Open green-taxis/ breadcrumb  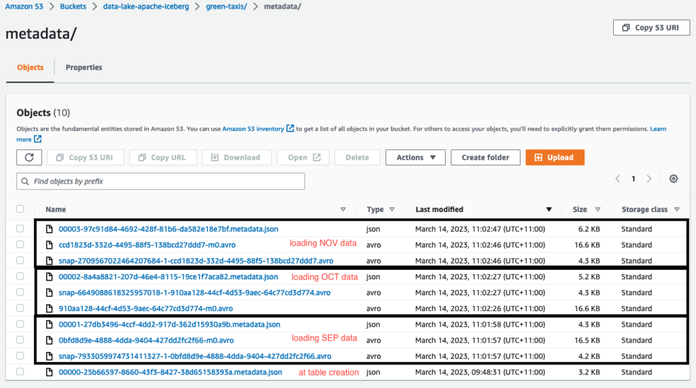(x=226, y=7)
